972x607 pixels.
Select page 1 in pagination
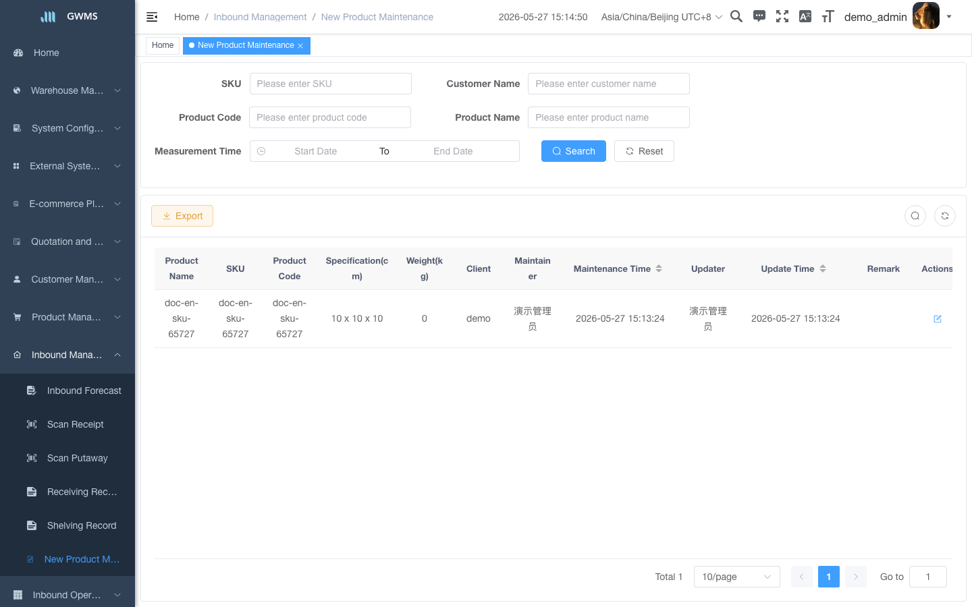pos(829,577)
